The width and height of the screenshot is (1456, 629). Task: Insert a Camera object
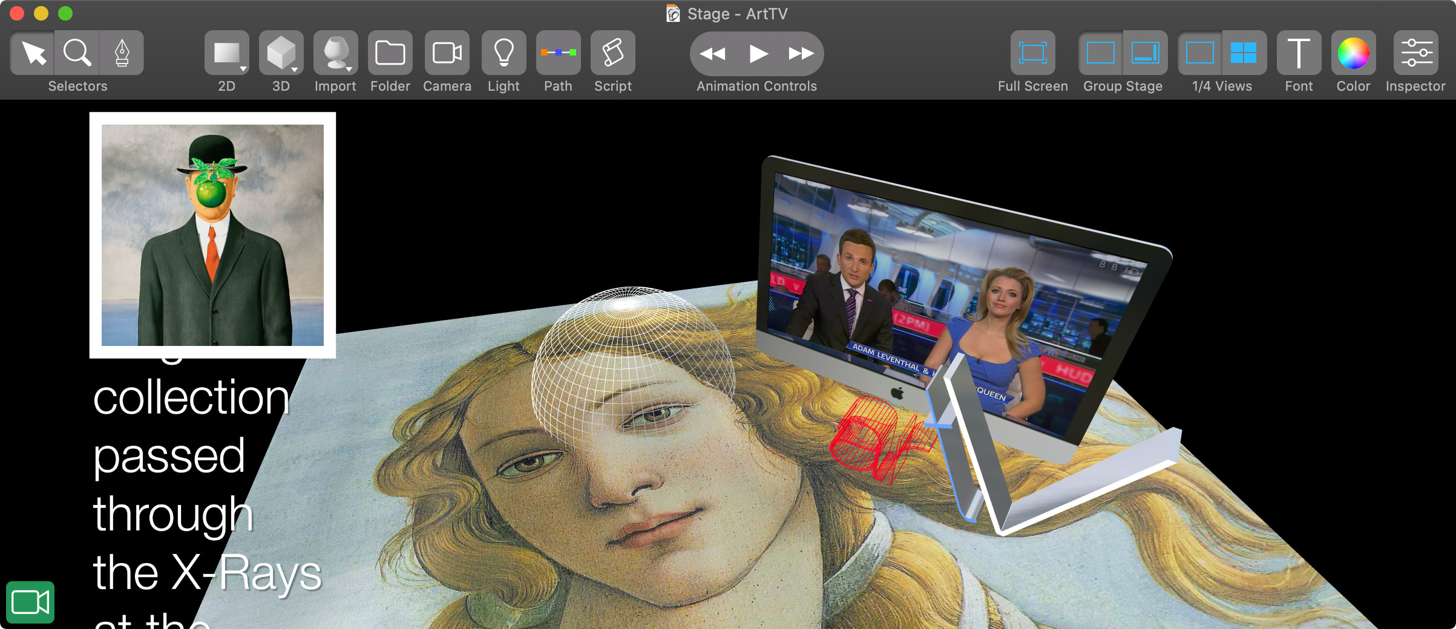point(447,53)
